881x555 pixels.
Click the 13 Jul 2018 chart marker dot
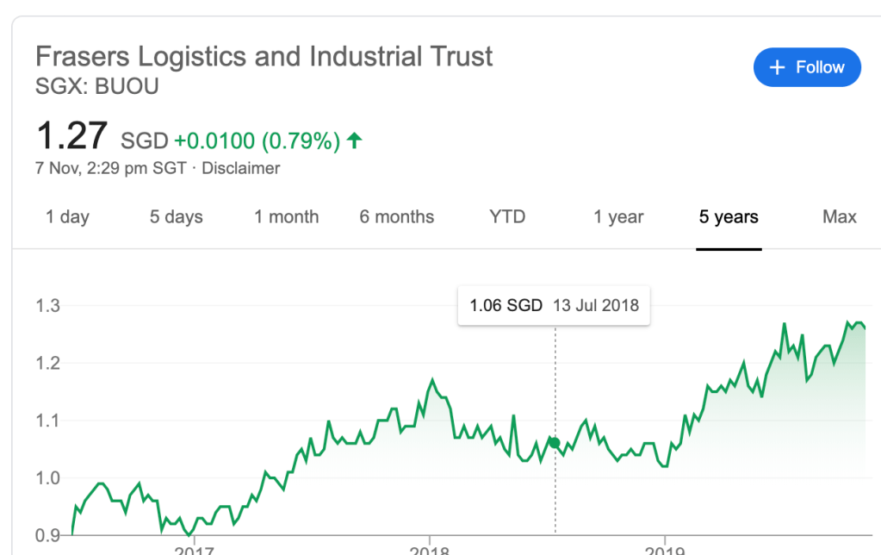tap(555, 443)
